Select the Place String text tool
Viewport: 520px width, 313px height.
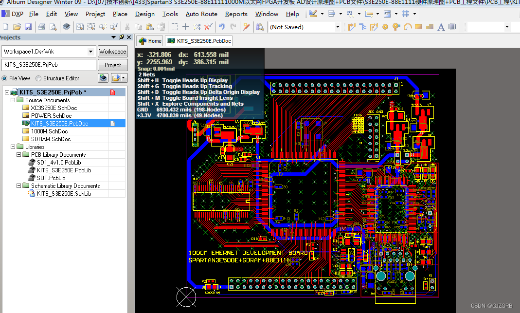(441, 27)
